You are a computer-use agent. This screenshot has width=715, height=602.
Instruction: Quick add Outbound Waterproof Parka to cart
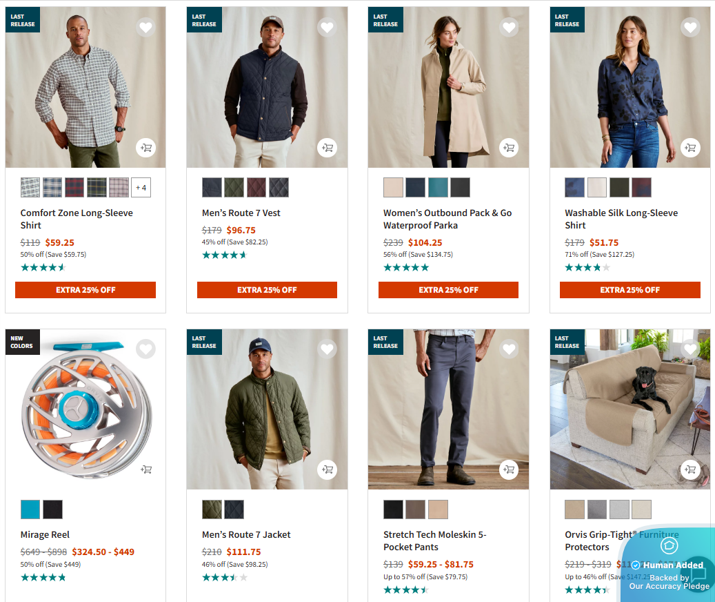click(x=509, y=147)
